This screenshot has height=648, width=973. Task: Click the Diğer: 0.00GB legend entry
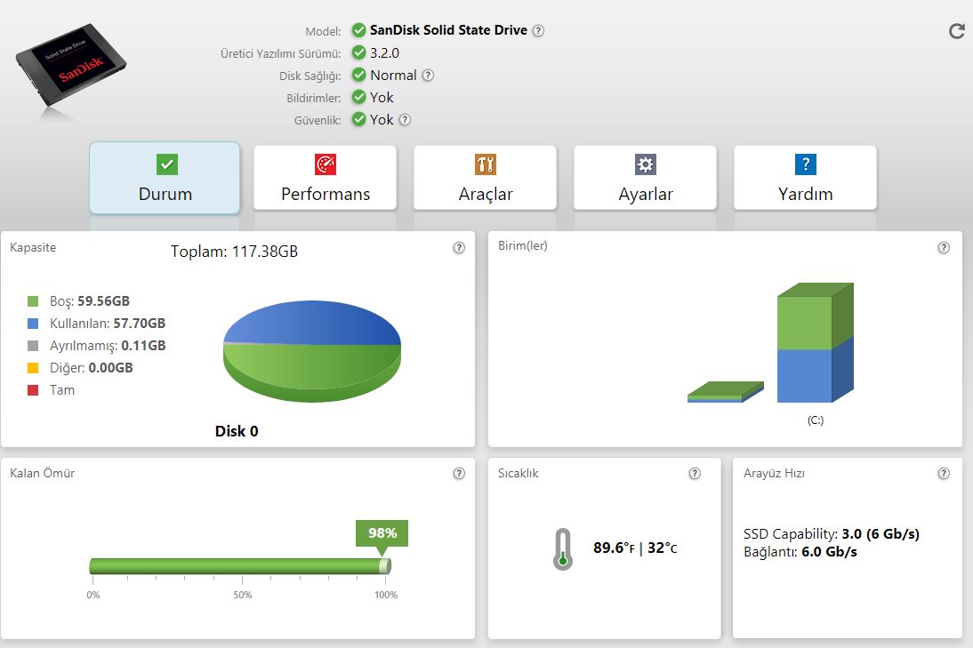(x=92, y=368)
